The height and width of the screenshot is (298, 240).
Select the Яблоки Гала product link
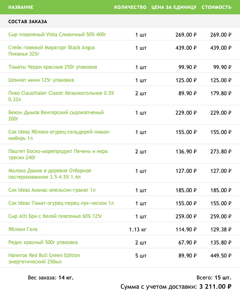tap(23, 229)
